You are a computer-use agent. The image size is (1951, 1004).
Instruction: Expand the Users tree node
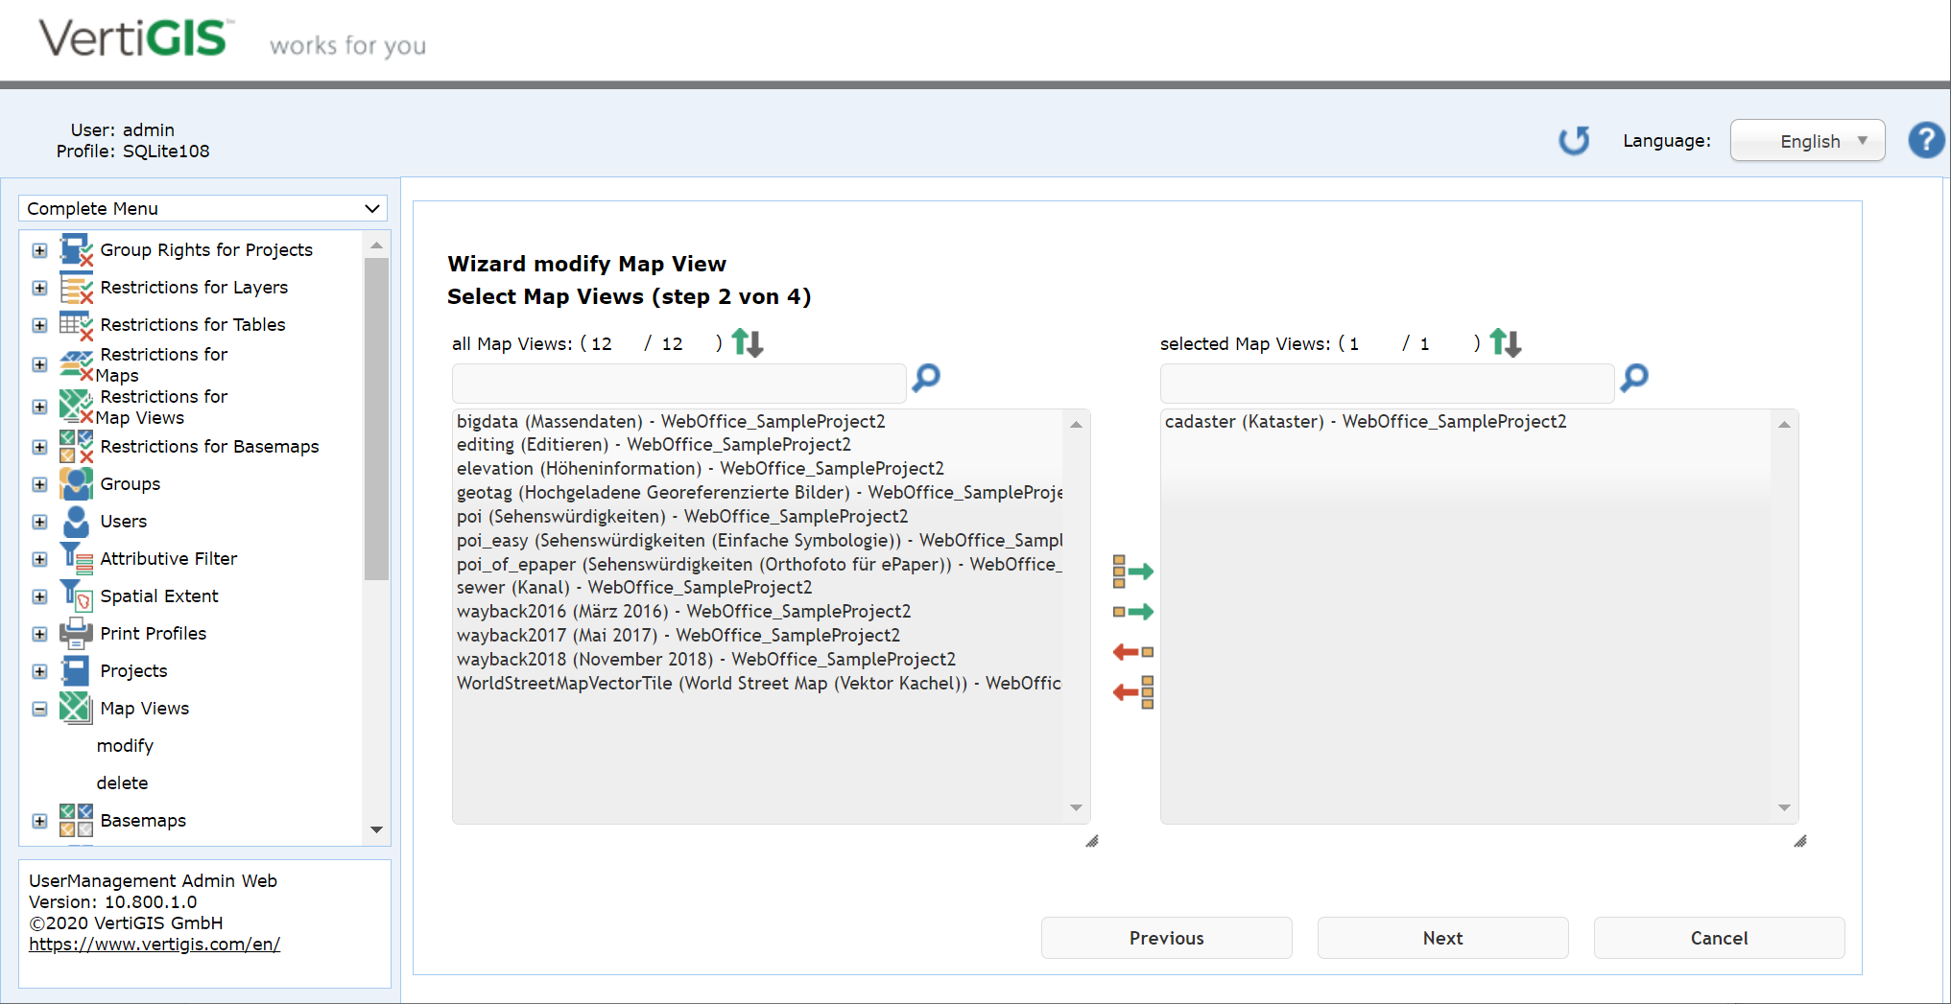pos(39,522)
